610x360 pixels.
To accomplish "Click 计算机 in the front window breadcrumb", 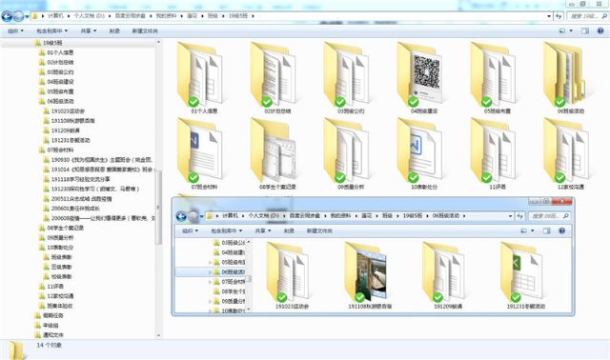I will coord(230,215).
